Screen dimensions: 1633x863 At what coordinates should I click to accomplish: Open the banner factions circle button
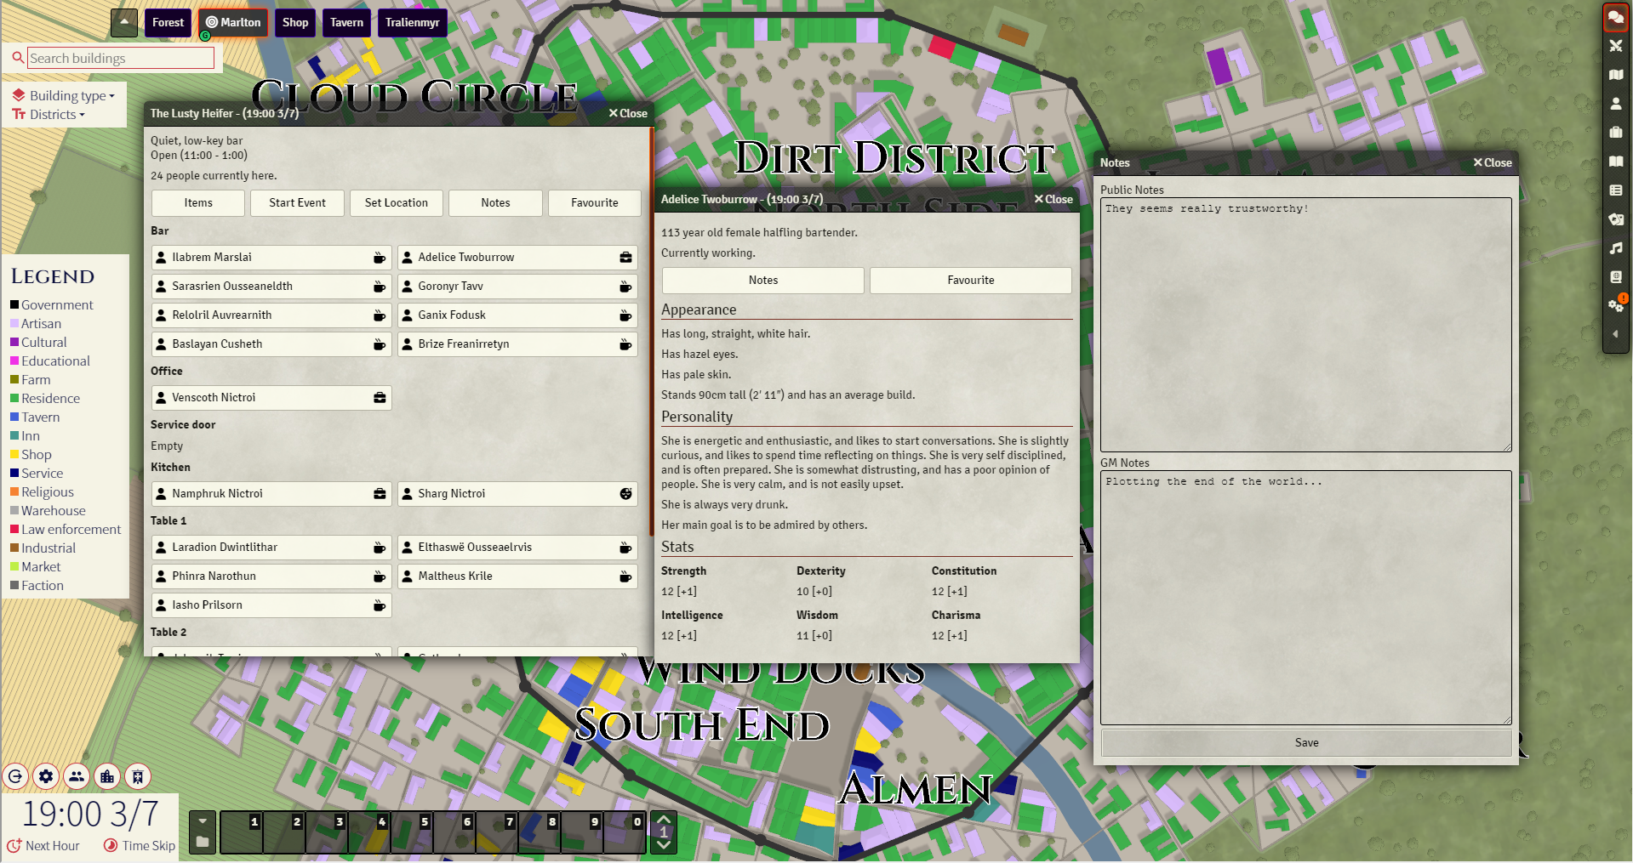(x=138, y=776)
